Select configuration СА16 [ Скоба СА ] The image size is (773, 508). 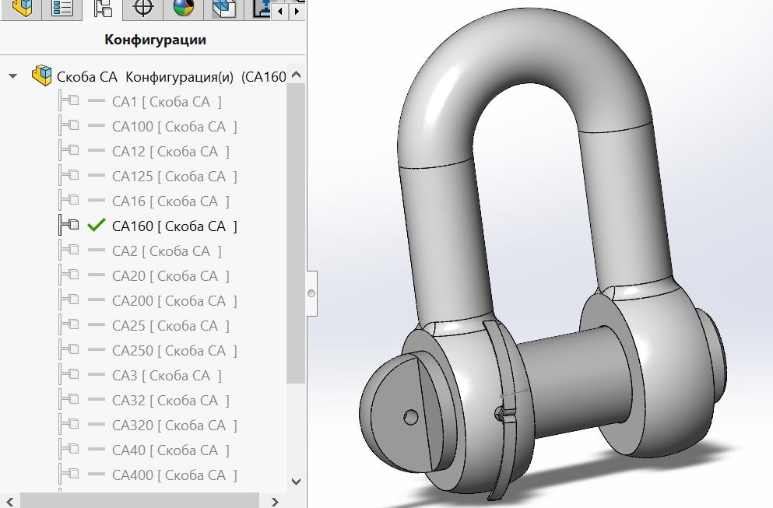(170, 201)
